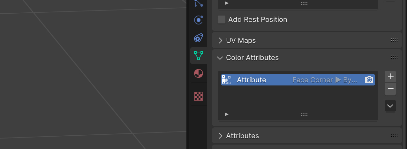Select the Object Data properties tab
The height and width of the screenshot is (149, 407).
point(199,56)
